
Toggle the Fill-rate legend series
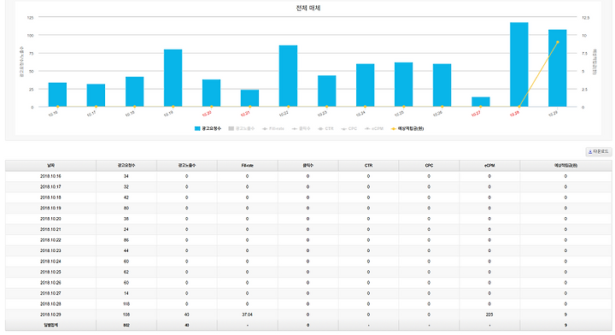[273, 128]
